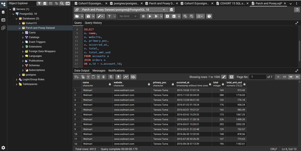Switch to the Messages tab
This screenshot has height=151, width=301.
[99, 71]
